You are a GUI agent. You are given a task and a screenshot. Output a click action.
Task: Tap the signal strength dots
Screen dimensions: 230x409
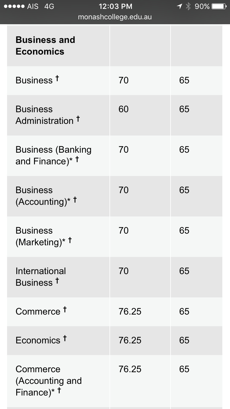coord(13,6)
